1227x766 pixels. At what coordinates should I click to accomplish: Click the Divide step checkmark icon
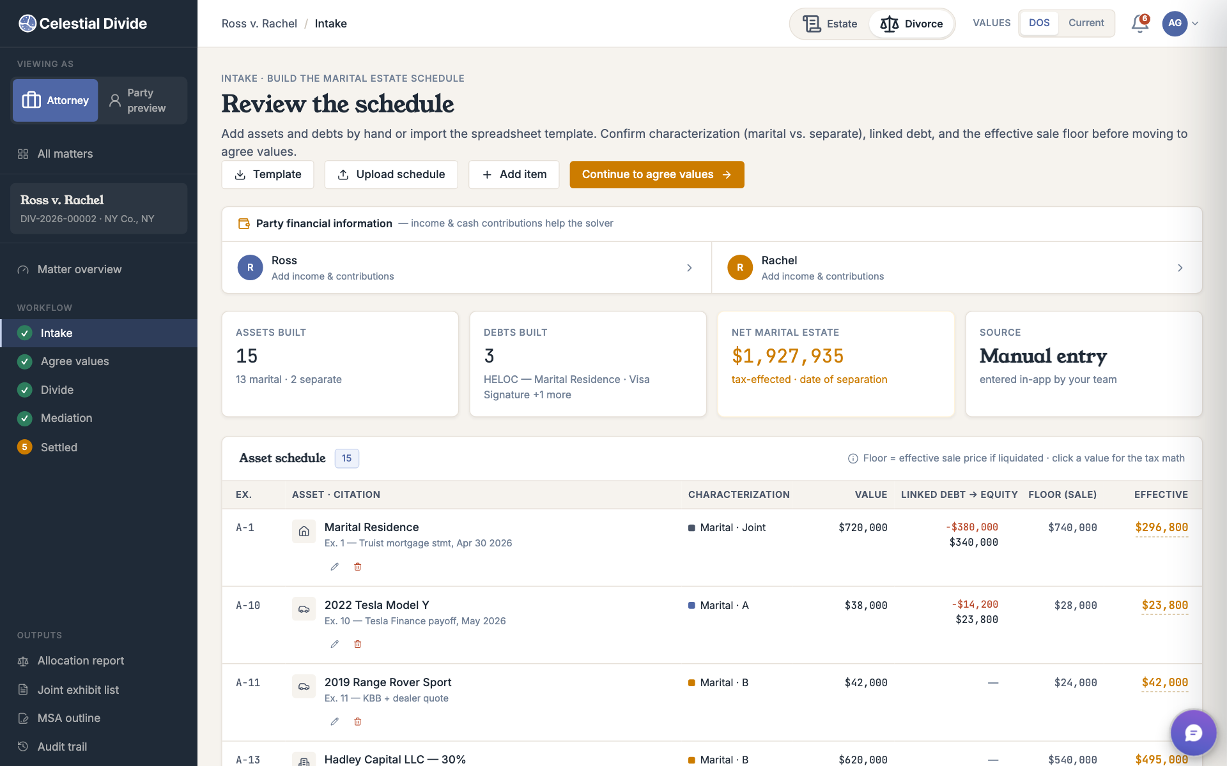pyautogui.click(x=25, y=390)
